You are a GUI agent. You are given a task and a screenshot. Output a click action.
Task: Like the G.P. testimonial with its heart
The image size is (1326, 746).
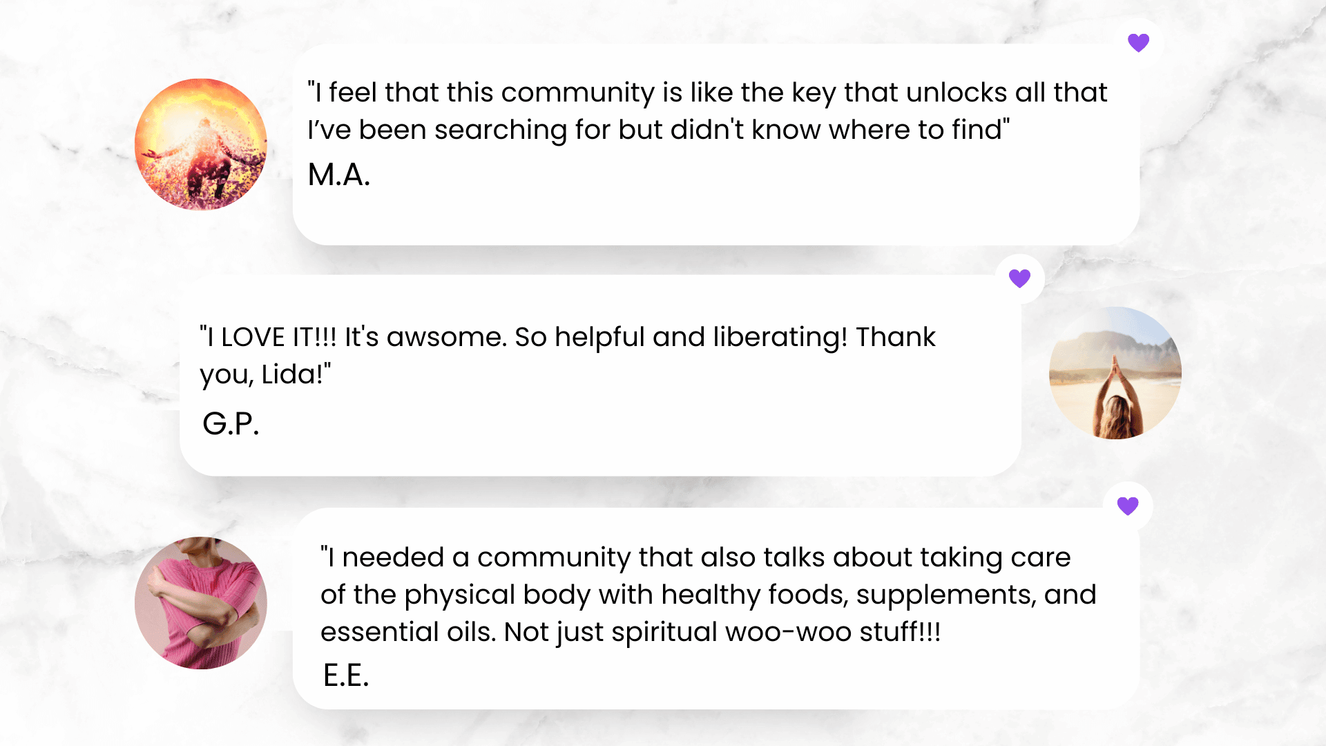coord(1019,278)
